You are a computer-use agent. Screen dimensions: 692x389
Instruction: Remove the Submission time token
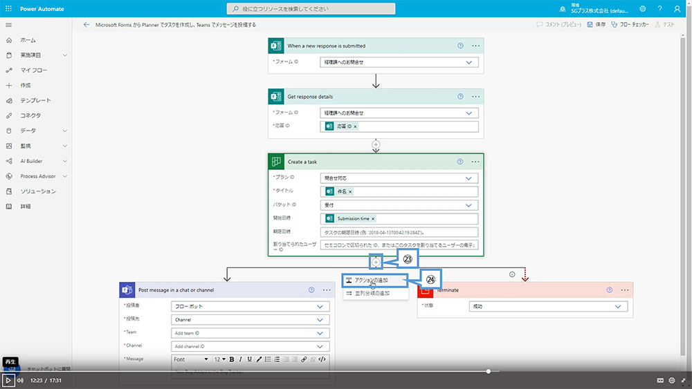pyautogui.click(x=373, y=218)
